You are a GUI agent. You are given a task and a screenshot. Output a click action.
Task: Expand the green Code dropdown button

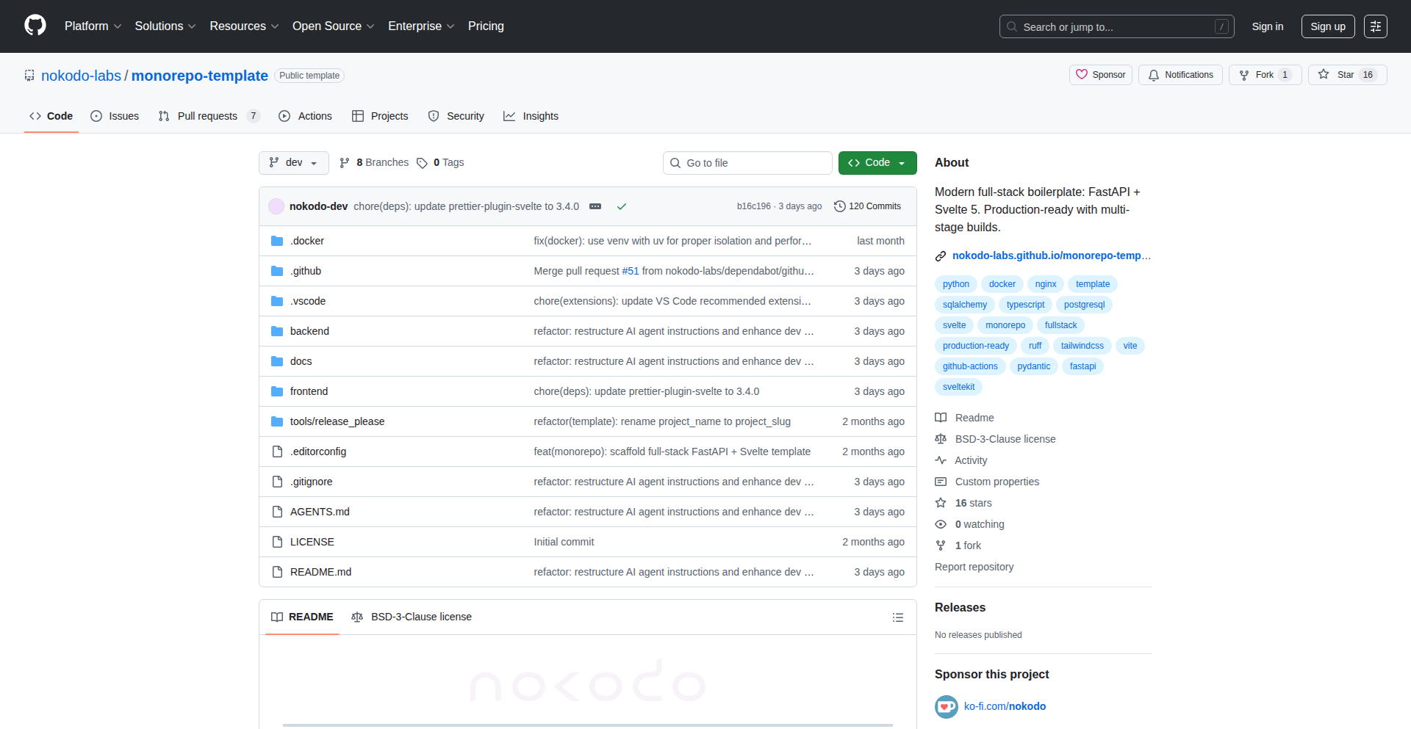877,163
